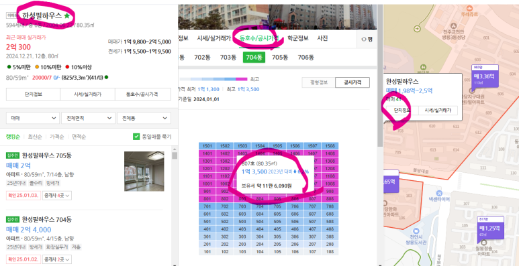Expand 중개사 2곳 on 704동 listing

coord(58,259)
